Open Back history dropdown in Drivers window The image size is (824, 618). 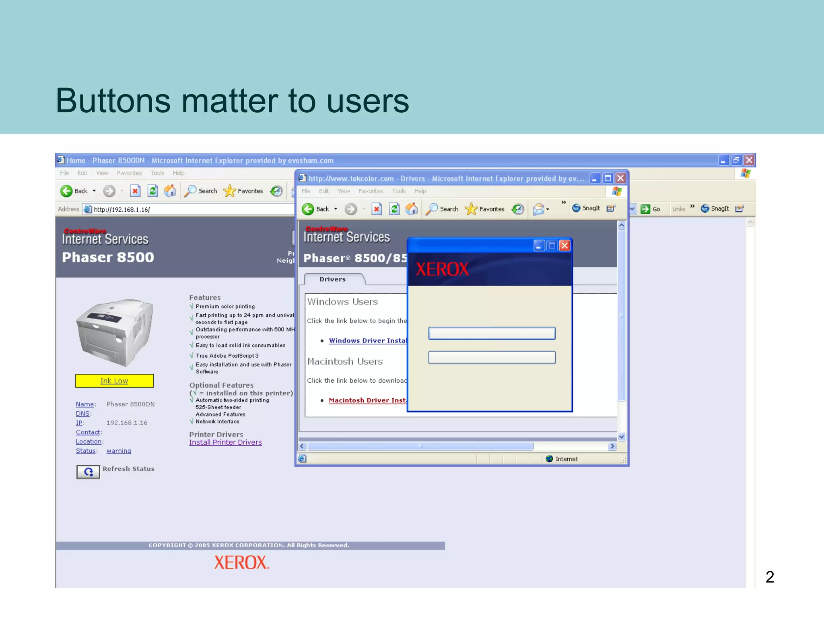[x=336, y=209]
